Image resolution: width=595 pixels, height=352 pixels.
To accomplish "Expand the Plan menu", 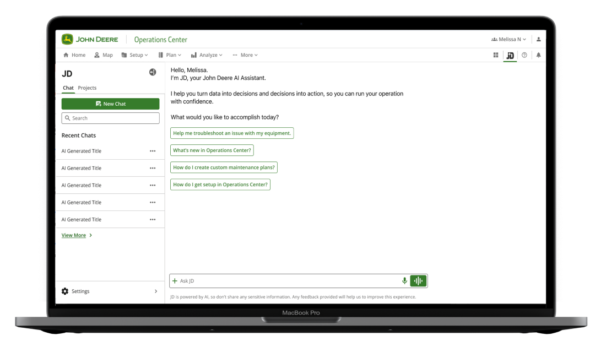I will pos(170,55).
